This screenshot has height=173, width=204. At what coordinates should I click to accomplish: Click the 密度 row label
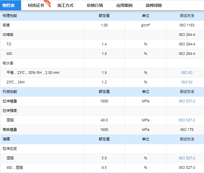(6, 25)
